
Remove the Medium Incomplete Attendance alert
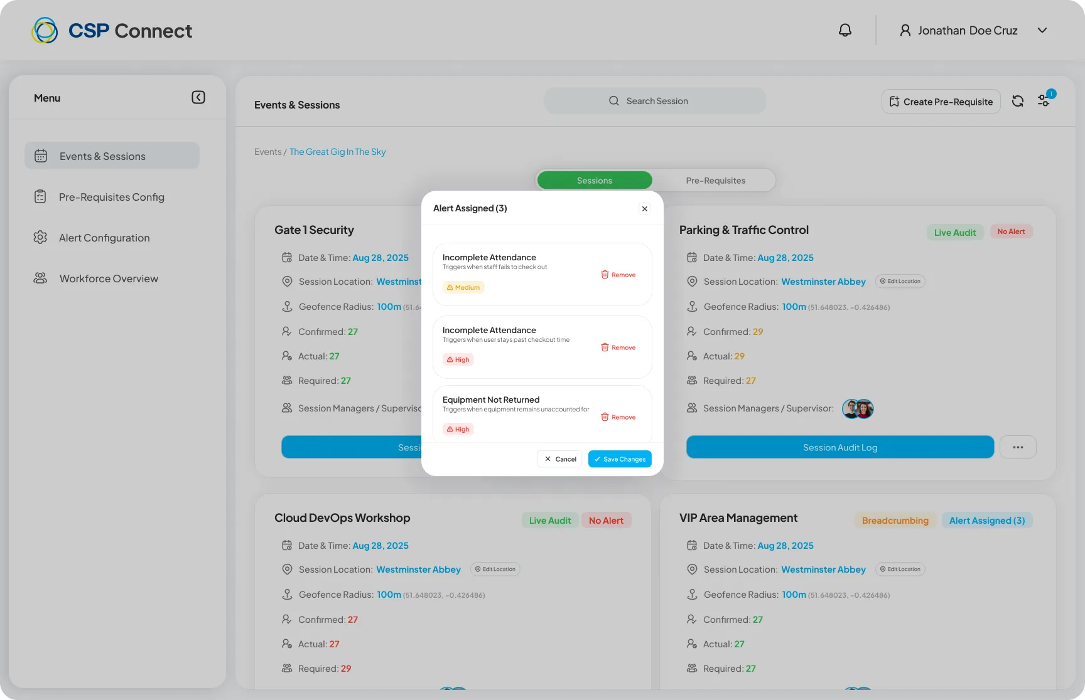[x=618, y=275]
